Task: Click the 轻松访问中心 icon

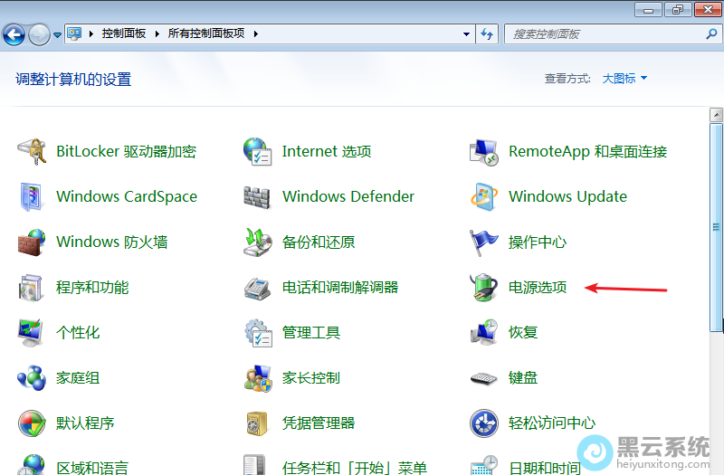Action: (484, 423)
